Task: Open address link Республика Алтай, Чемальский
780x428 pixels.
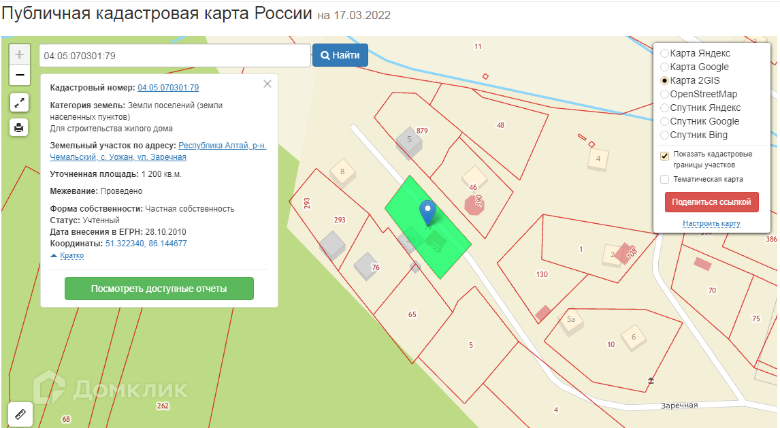Action: point(158,151)
